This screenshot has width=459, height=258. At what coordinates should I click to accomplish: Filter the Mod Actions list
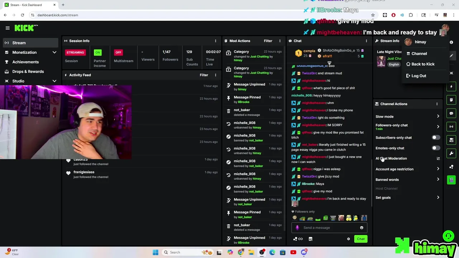coord(268,41)
